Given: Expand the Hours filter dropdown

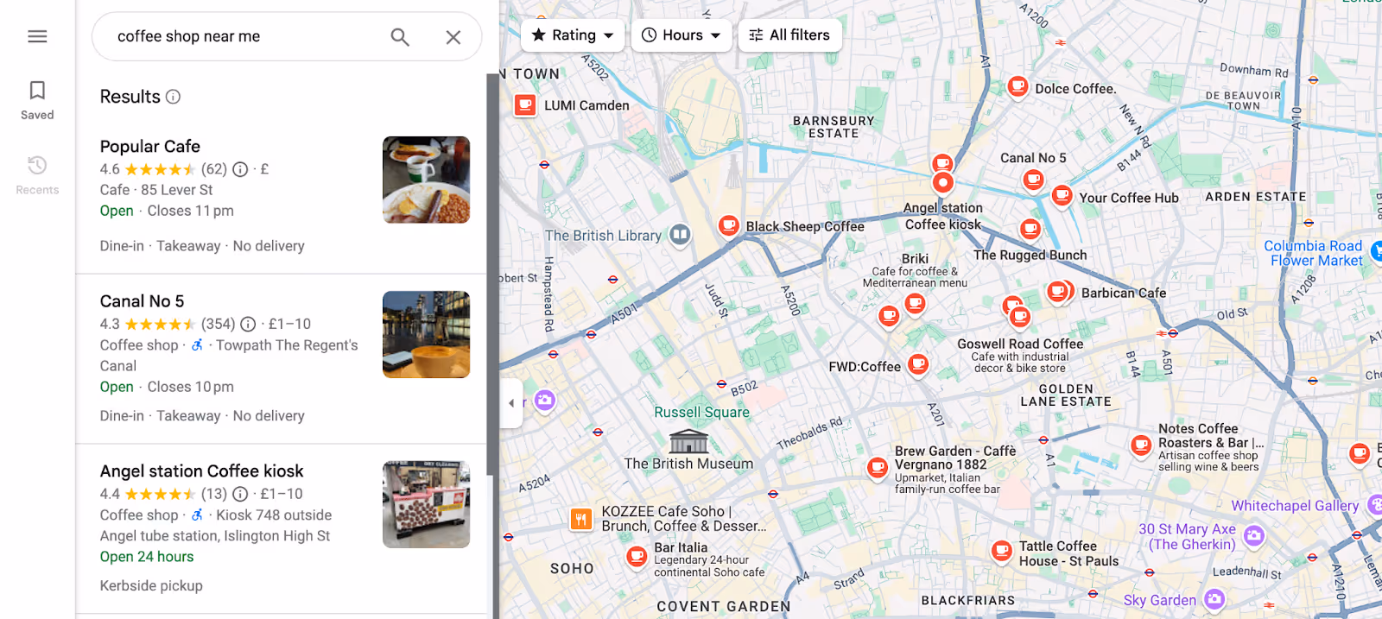Looking at the screenshot, I should click(681, 35).
